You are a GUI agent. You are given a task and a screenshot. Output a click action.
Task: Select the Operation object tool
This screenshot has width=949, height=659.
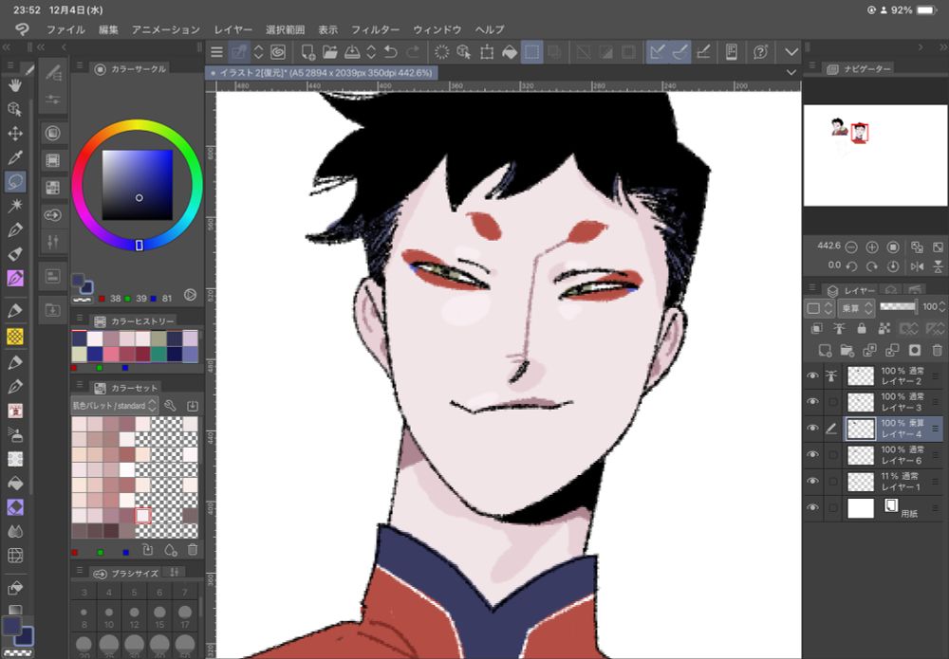point(15,109)
